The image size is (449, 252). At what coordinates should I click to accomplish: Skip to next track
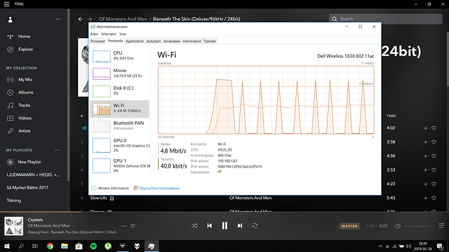click(239, 226)
